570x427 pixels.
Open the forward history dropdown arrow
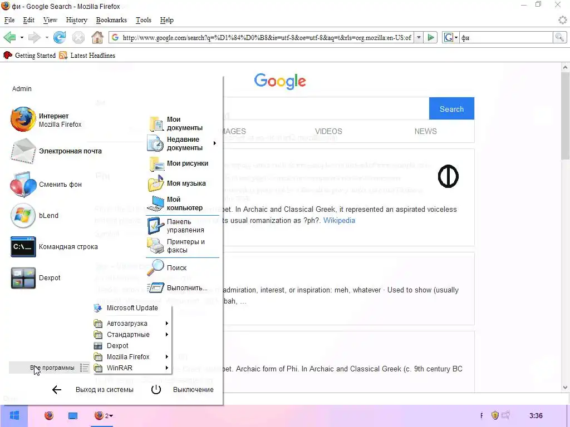point(47,37)
